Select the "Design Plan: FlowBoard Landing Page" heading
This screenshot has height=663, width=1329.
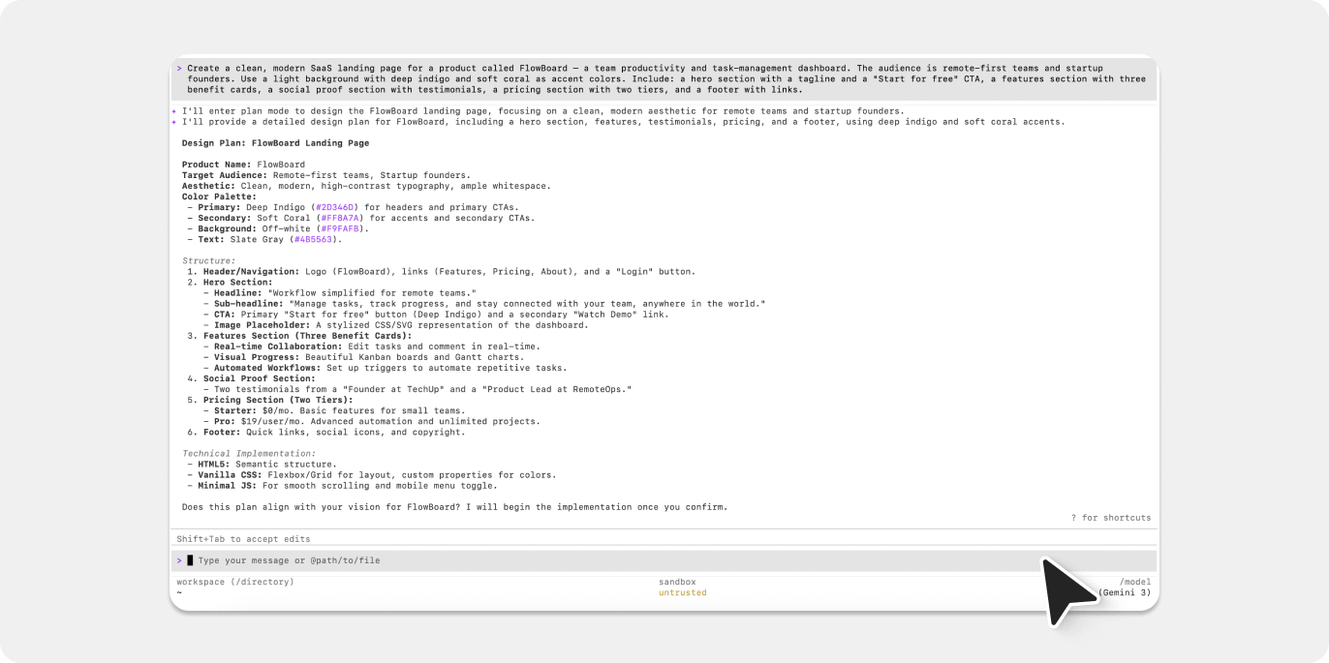(274, 141)
